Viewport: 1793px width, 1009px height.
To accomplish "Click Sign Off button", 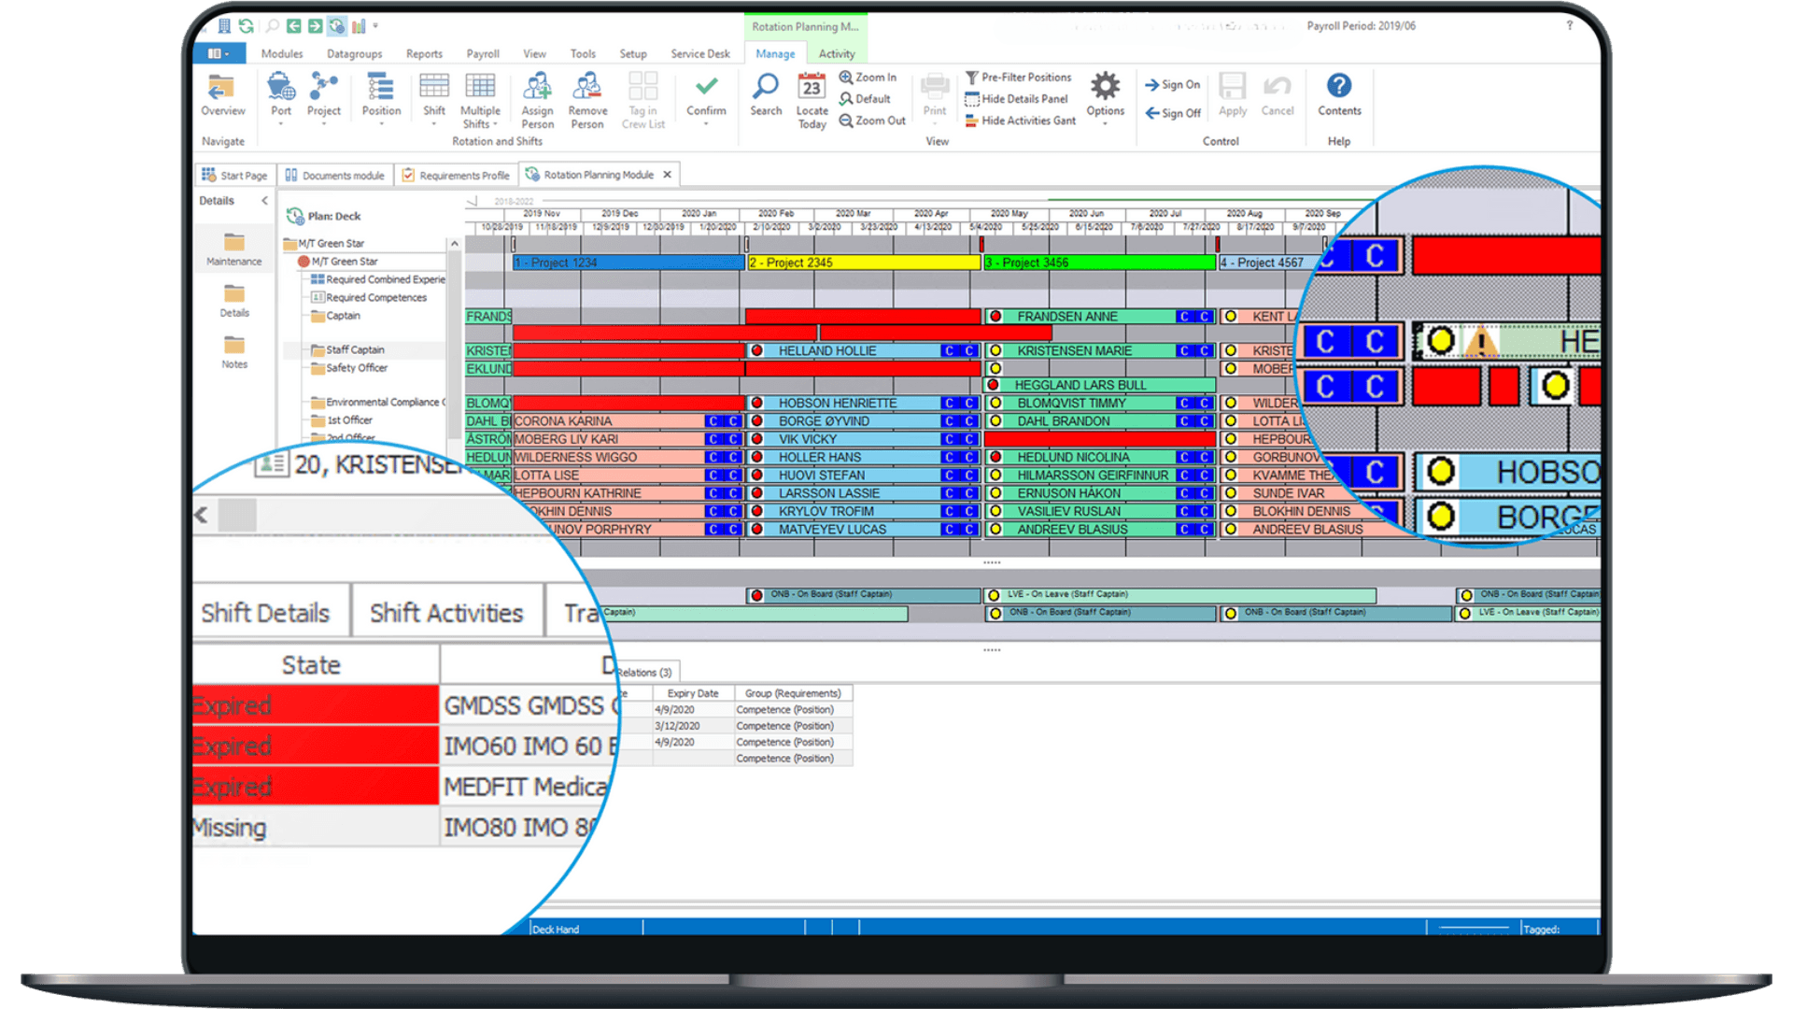I will [1173, 113].
